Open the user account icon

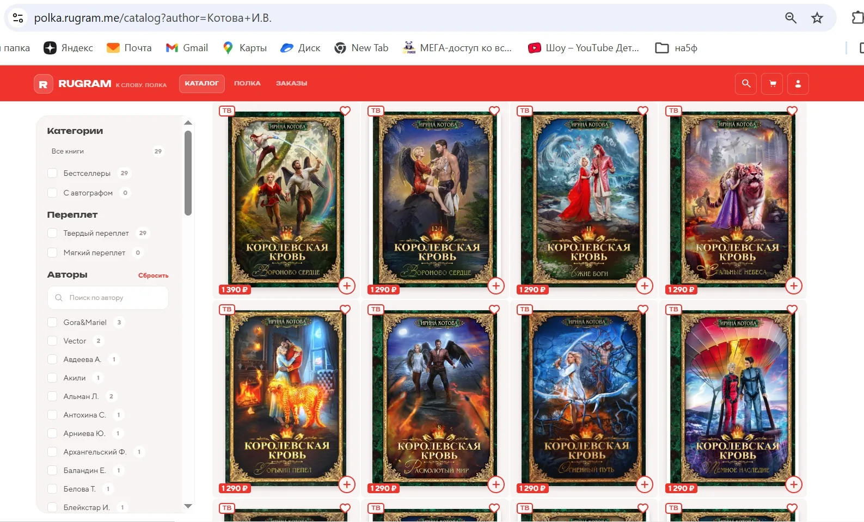click(x=798, y=84)
